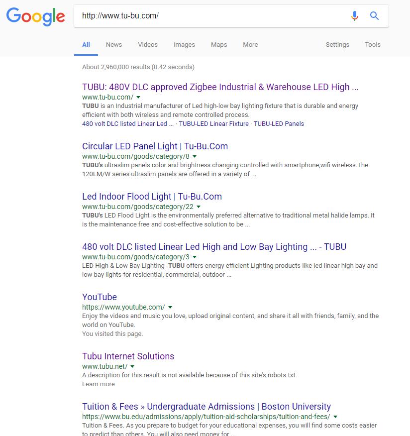Open Circular LED Panel Light result
Viewport: 410px width, 436px height.
pyautogui.click(x=155, y=146)
